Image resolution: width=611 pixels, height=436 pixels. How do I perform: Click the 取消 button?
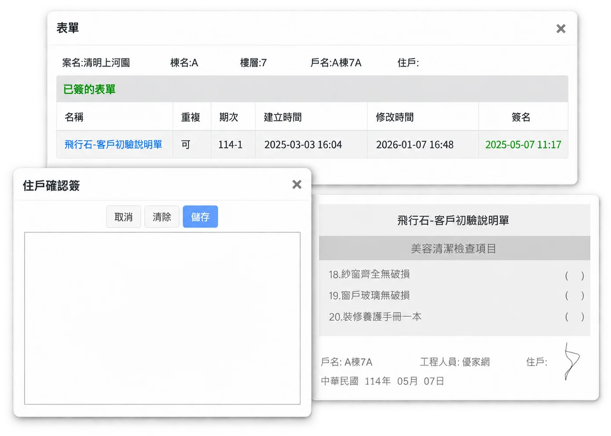click(x=124, y=216)
